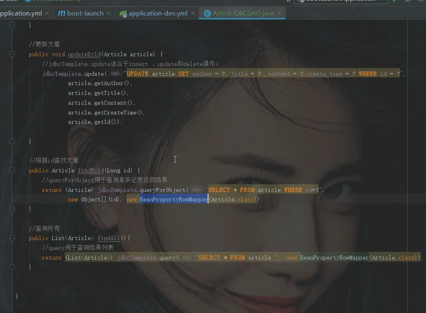Click article.getAuthor() argument line
426x313 pixels.
(x=100, y=84)
